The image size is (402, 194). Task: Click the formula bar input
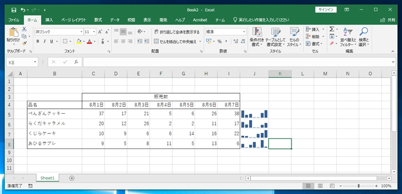[x=237, y=62]
